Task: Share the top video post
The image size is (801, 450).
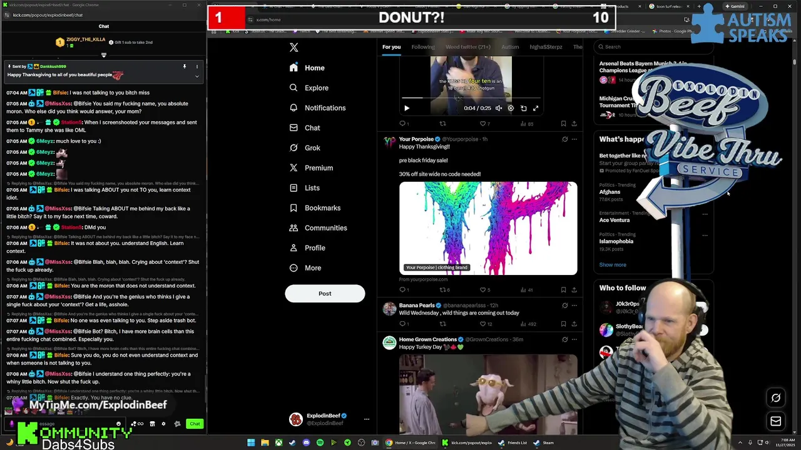Action: coord(574,124)
